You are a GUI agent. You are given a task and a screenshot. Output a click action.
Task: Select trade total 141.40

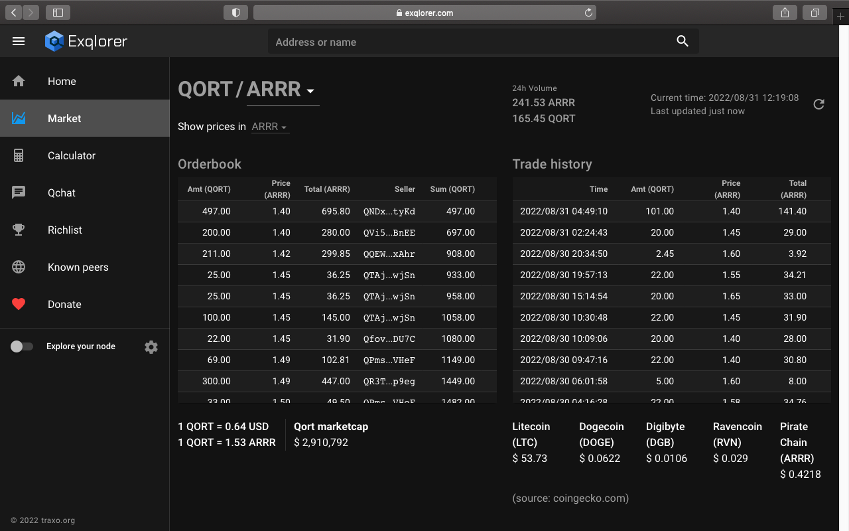792,211
